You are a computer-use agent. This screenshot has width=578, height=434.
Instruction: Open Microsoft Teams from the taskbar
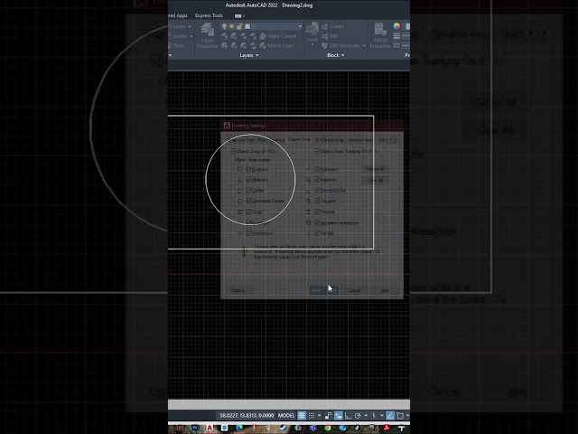313,428
